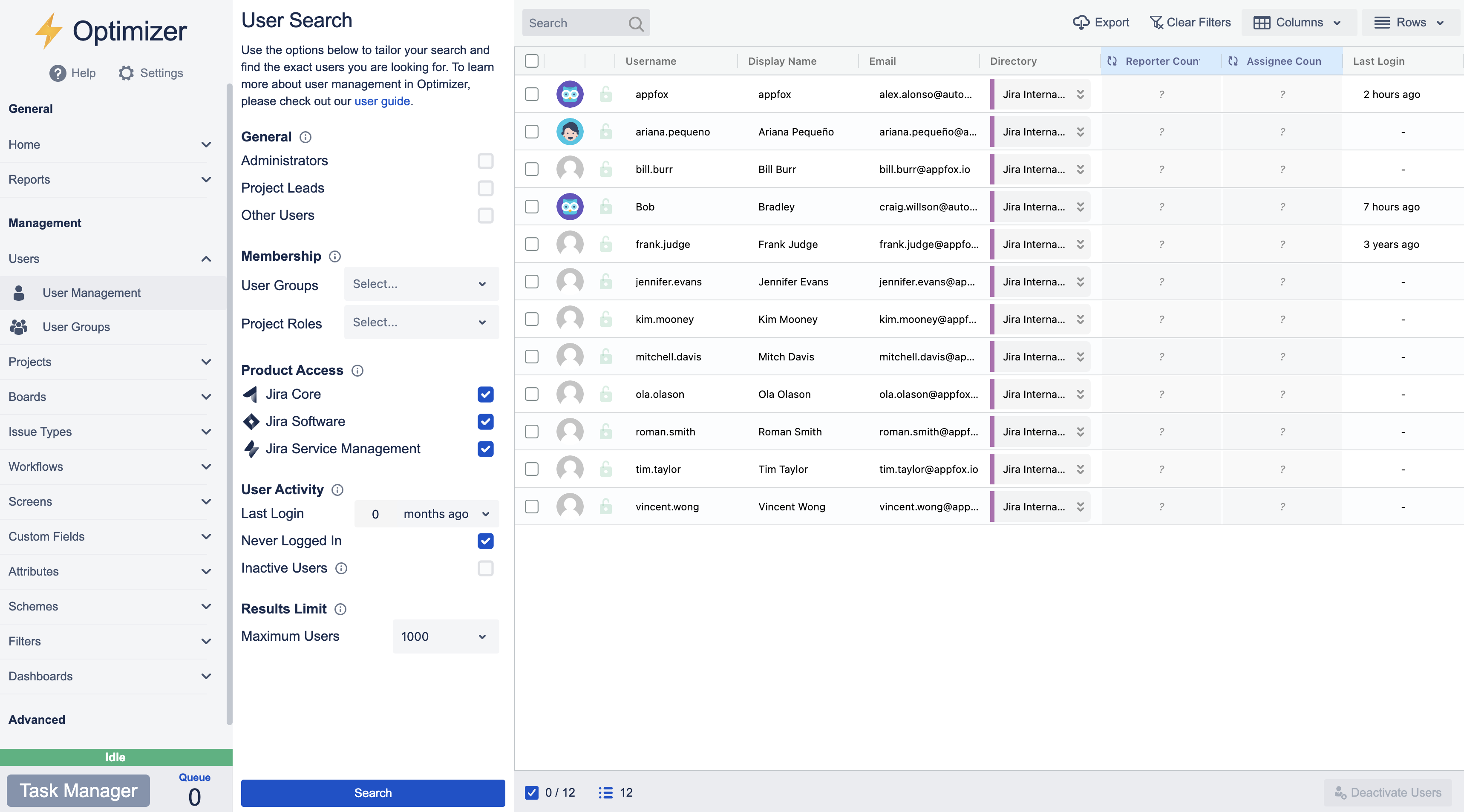
Task: Open the Maximum Users 1000 dropdown
Action: (445, 636)
